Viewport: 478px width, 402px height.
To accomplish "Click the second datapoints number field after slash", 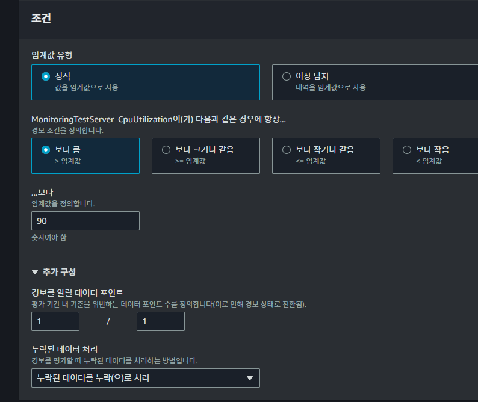I will pyautogui.click(x=160, y=321).
